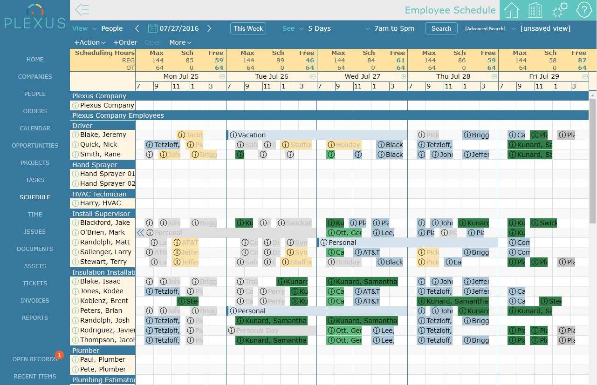Go to previous date with left chevron

point(137,28)
